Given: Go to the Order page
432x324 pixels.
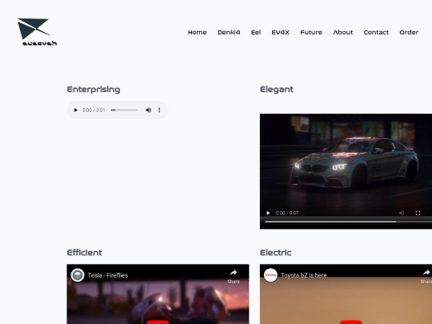Looking at the screenshot, I should tap(409, 32).
